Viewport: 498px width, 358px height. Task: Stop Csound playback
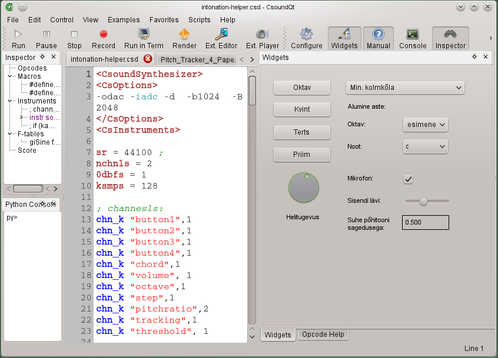[74, 39]
